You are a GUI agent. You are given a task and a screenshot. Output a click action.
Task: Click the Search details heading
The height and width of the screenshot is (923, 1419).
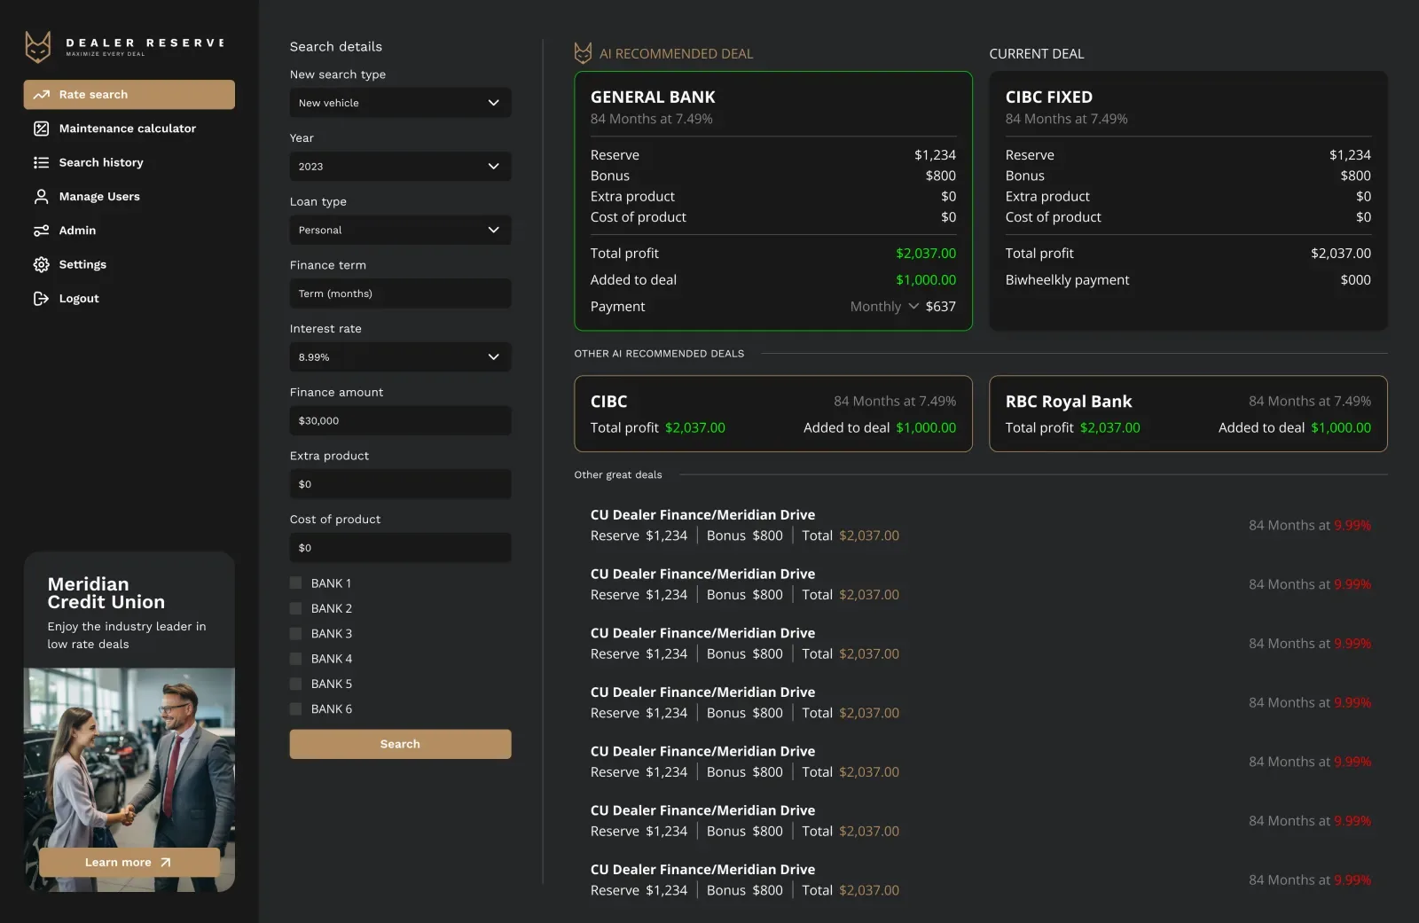click(336, 47)
